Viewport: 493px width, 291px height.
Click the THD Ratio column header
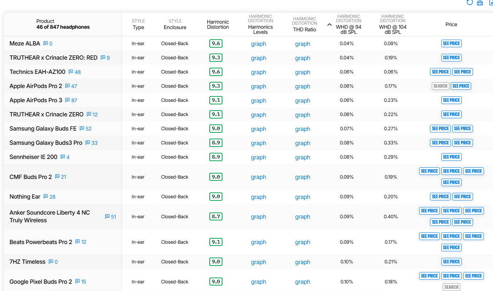click(x=304, y=24)
